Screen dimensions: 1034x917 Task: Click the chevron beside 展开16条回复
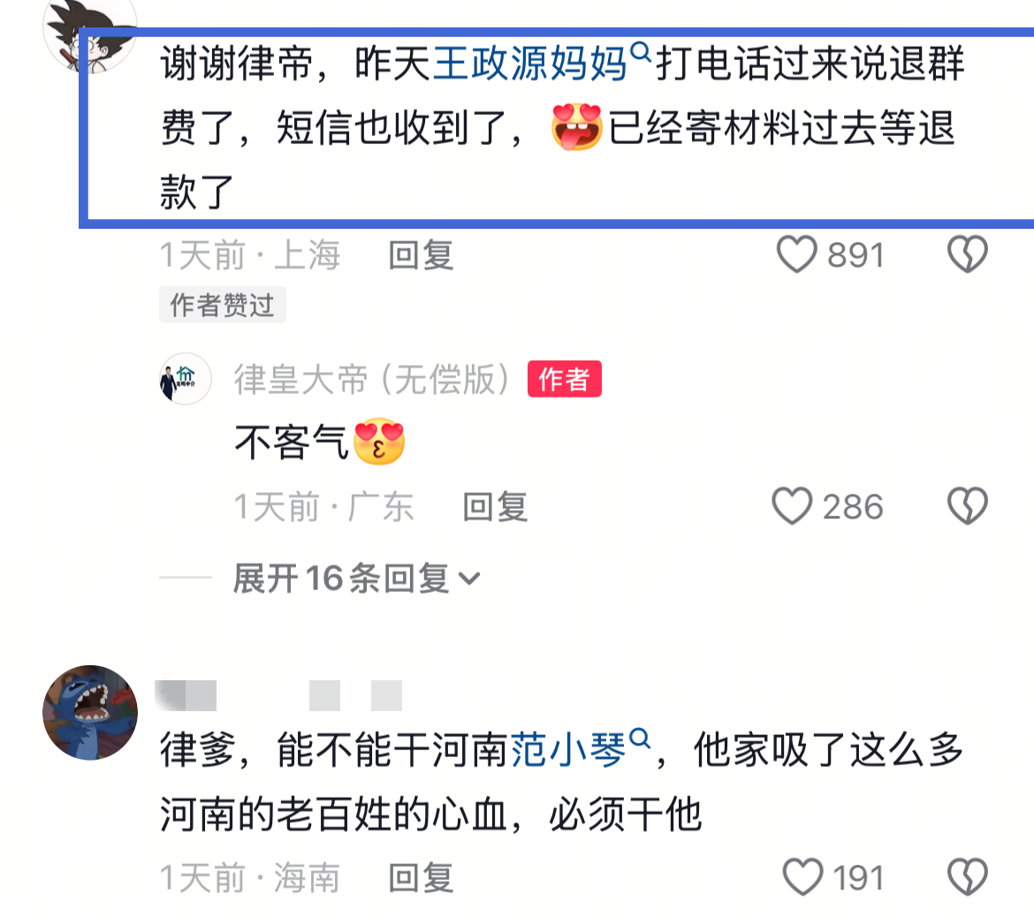click(469, 580)
